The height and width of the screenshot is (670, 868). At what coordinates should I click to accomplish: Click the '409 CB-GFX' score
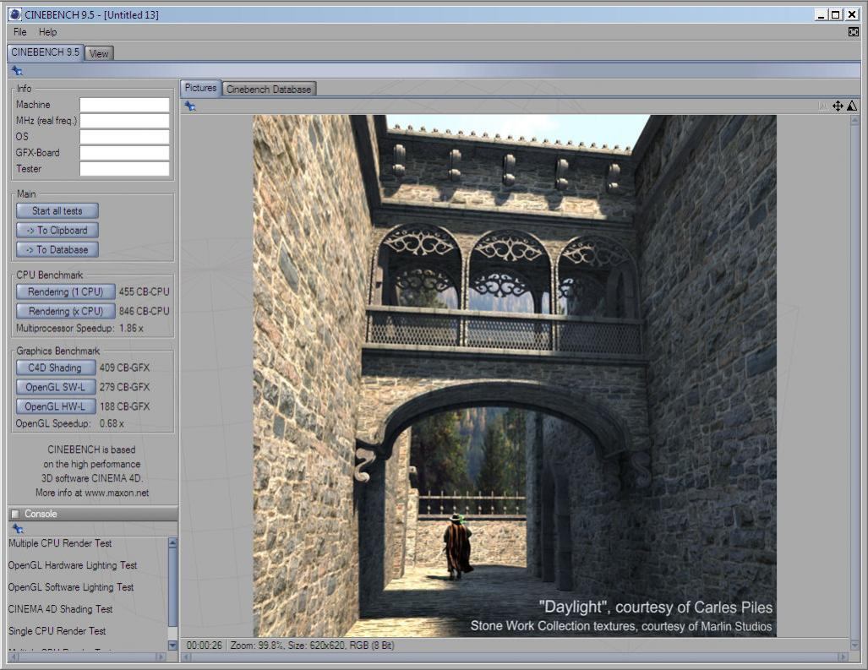(x=124, y=368)
